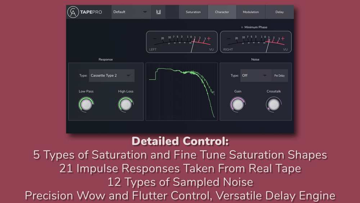Click the noise Gain knob
This screenshot has height=203, width=360.
pyautogui.click(x=238, y=105)
